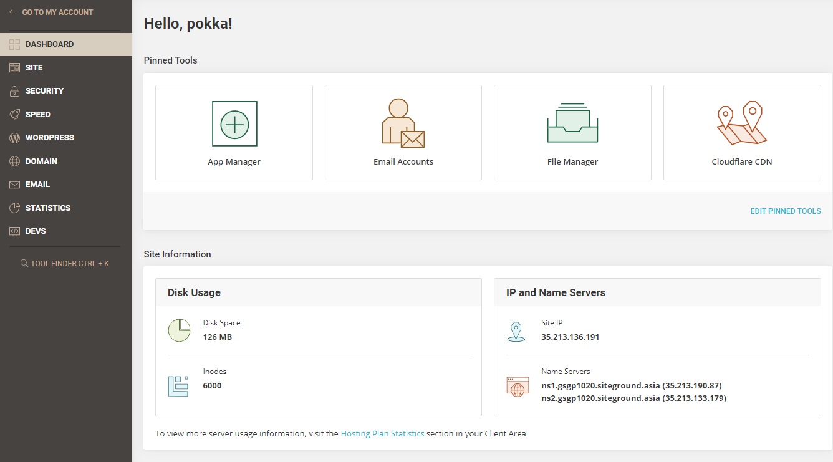Click the Security padlock icon in sidebar

15,91
